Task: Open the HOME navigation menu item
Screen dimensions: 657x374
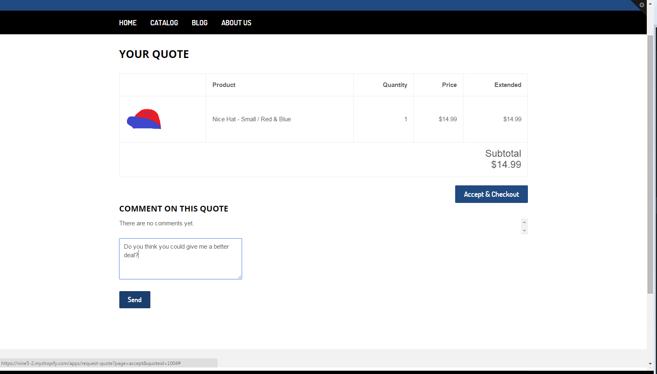Action: (x=127, y=22)
